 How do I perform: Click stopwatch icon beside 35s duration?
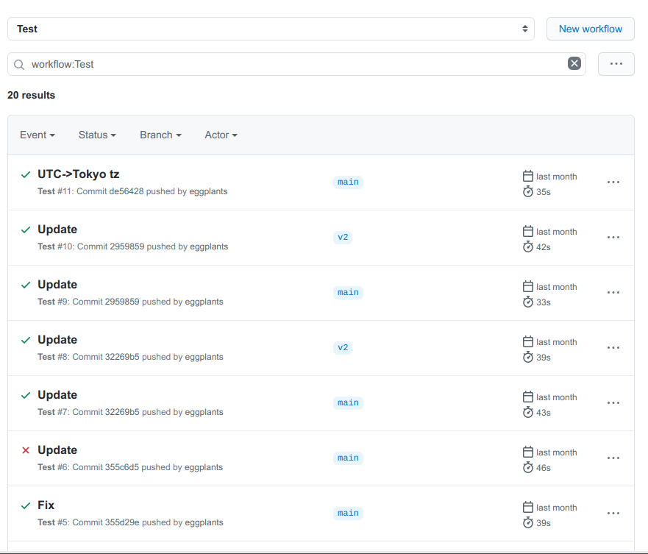[x=527, y=191]
